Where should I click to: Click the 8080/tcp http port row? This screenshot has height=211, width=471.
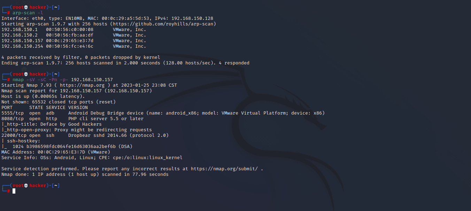[x=72, y=119]
